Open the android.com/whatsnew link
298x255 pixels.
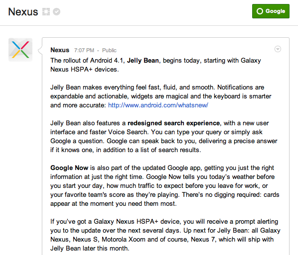pyautogui.click(x=158, y=105)
